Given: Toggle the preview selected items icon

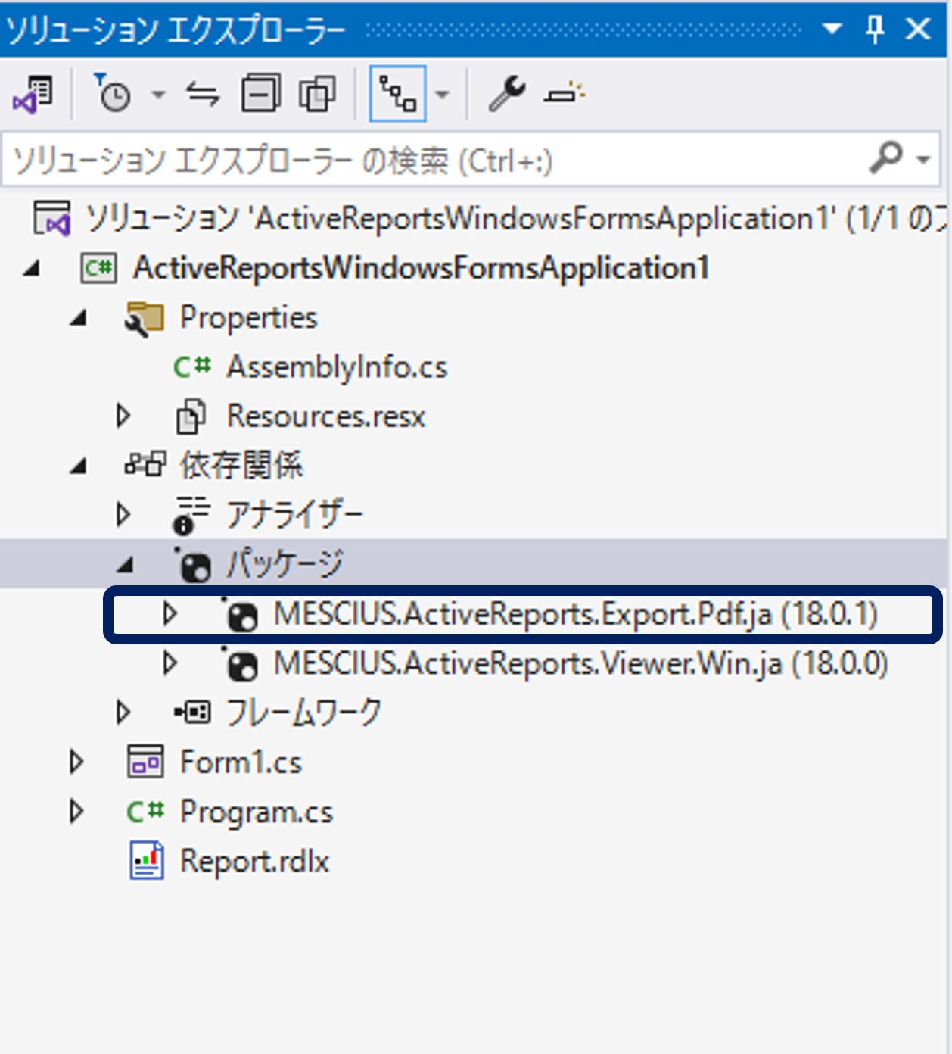Looking at the screenshot, I should tap(564, 94).
